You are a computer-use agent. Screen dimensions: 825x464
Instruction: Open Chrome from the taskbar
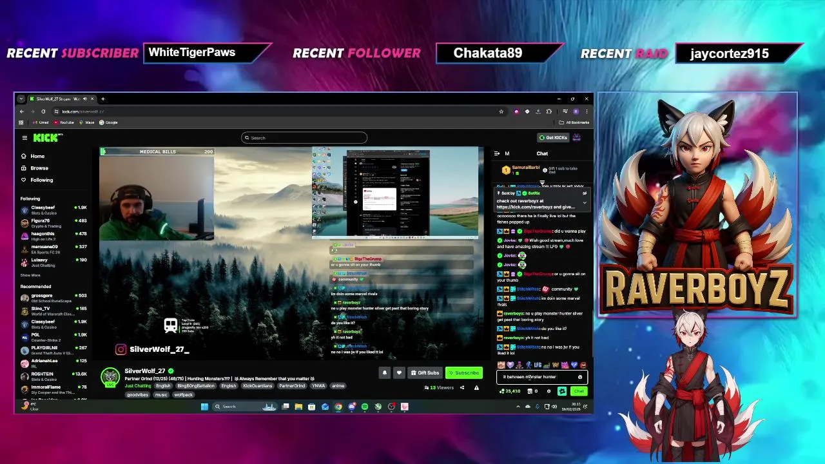(x=338, y=407)
